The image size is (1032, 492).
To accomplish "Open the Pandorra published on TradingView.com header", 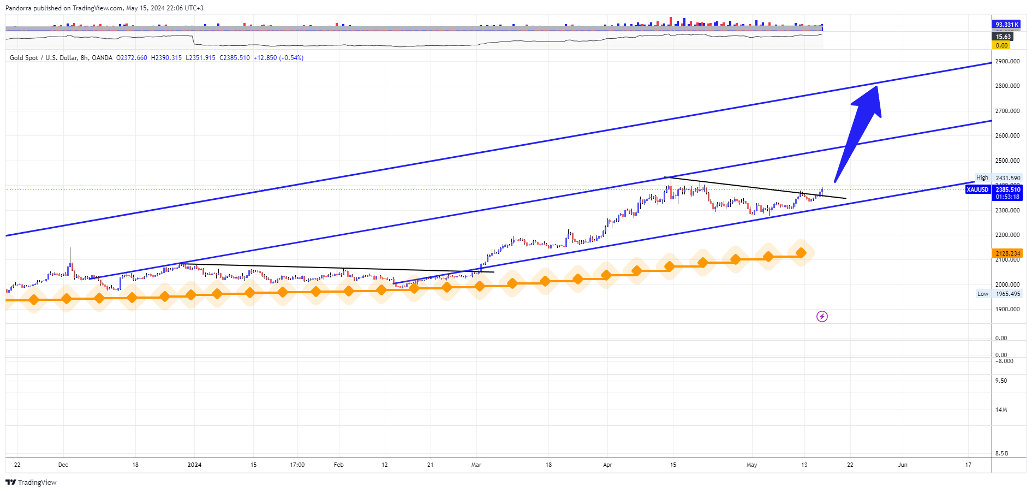I will point(104,8).
